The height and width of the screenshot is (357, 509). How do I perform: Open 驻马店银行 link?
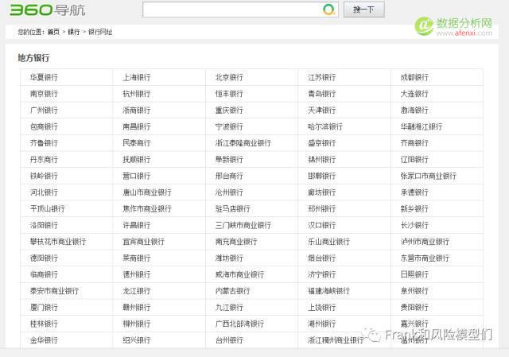coord(233,208)
